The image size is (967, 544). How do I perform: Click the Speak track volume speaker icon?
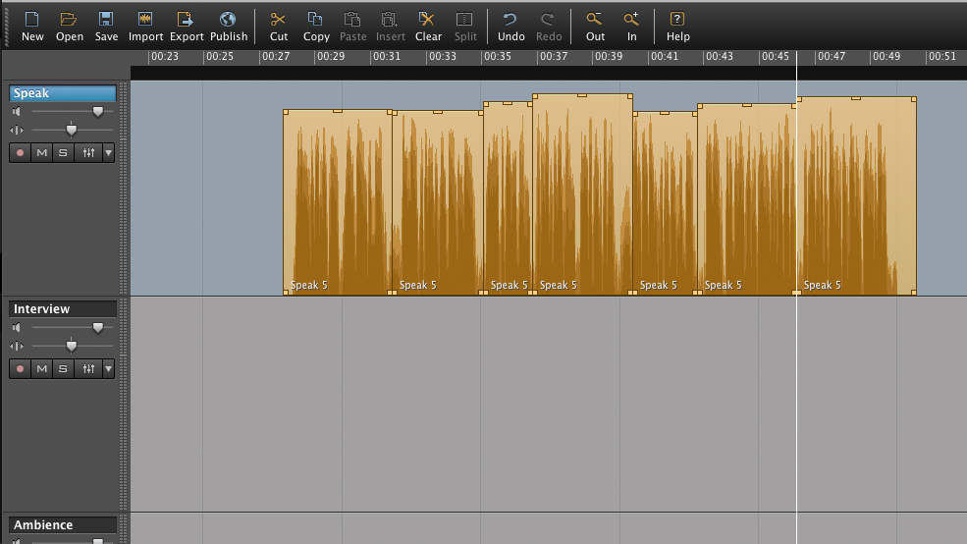(x=17, y=112)
